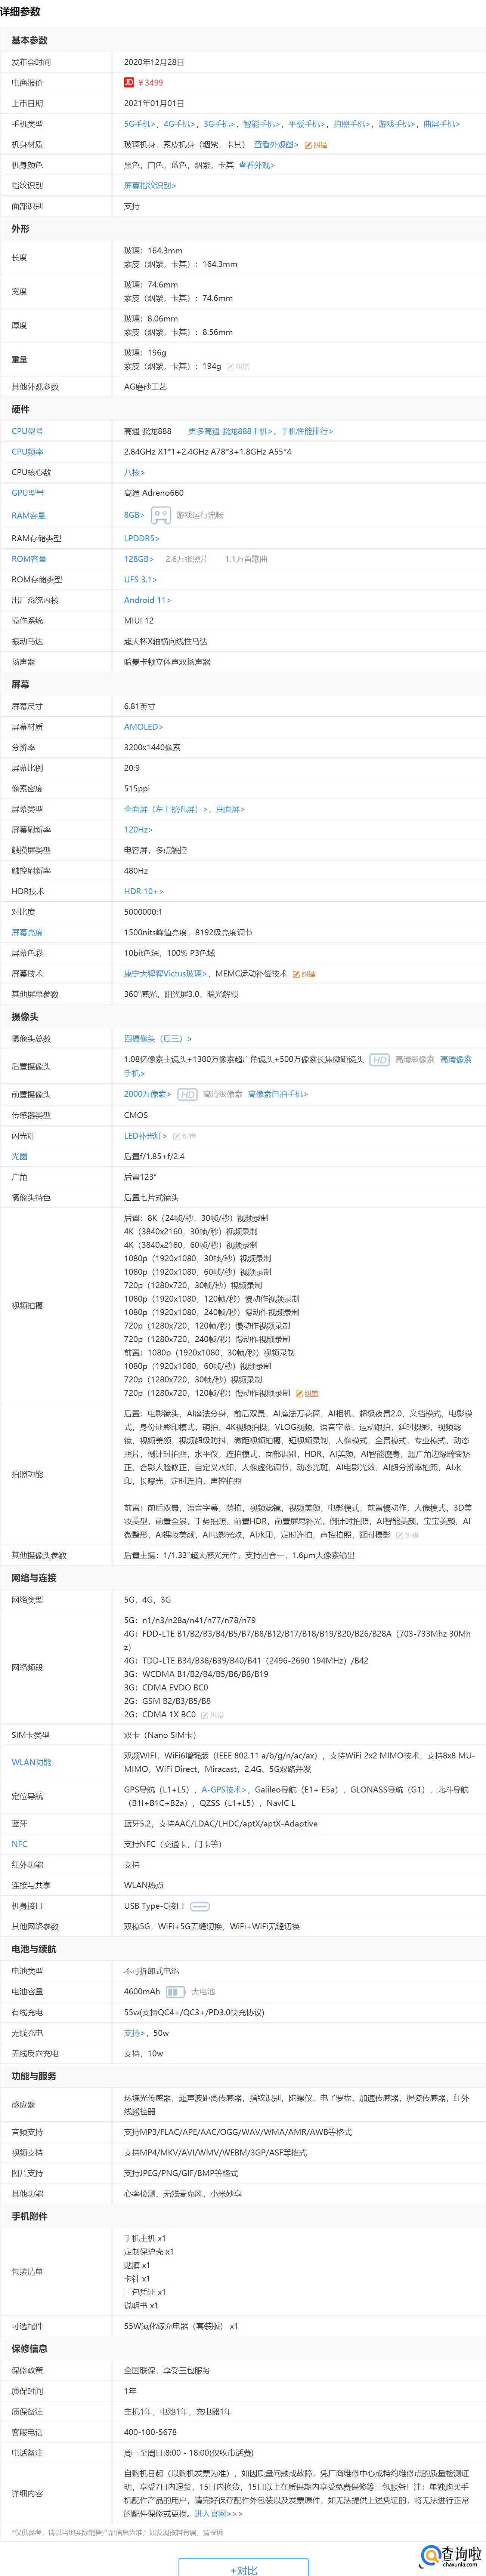Open the 高像素自拍手机 link
This screenshot has height=2576, width=486.
[x=278, y=1094]
